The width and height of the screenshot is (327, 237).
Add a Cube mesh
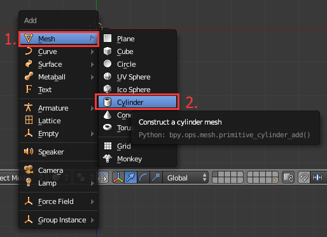pos(137,51)
